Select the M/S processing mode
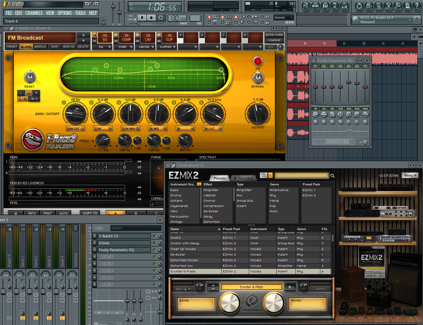The height and width of the screenshot is (325, 423). pyautogui.click(x=34, y=99)
